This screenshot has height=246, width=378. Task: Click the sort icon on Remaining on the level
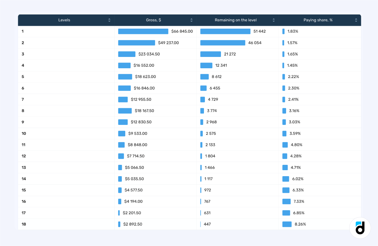click(273, 20)
